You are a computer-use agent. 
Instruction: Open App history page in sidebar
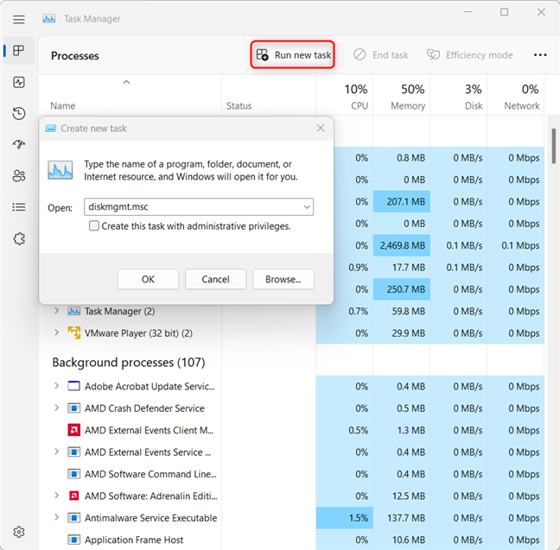click(x=19, y=113)
